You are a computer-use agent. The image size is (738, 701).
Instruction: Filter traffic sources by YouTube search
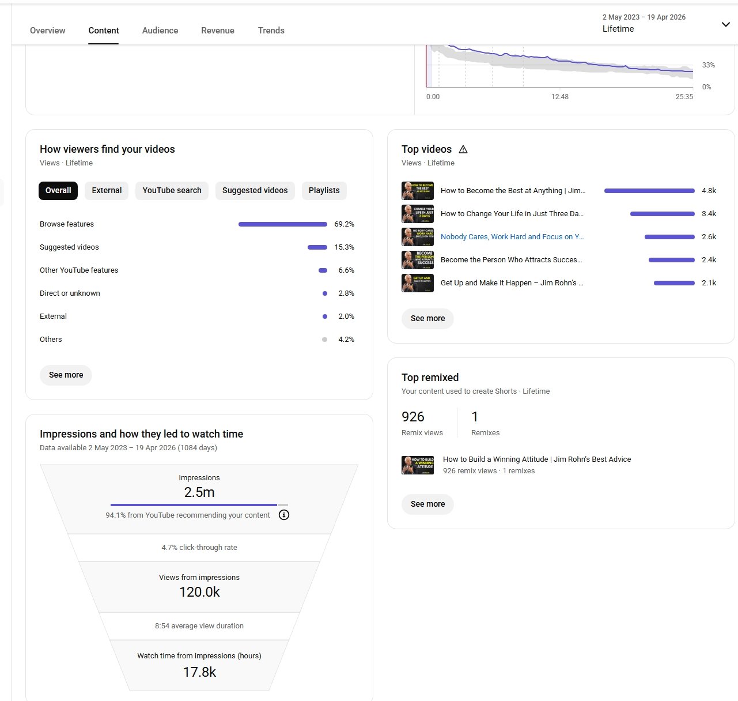pos(172,190)
